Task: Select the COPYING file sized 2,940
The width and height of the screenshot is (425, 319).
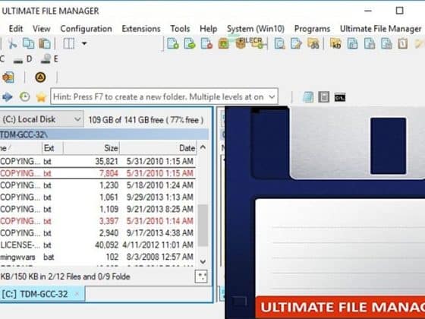Action: [98, 232]
